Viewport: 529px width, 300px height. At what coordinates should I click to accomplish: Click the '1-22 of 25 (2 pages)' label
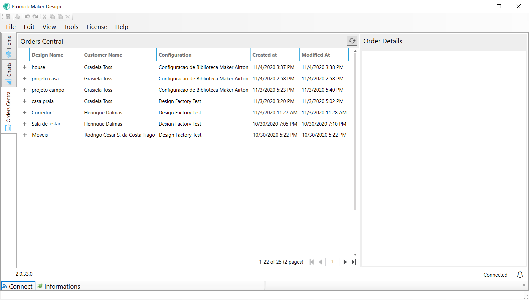pos(281,262)
